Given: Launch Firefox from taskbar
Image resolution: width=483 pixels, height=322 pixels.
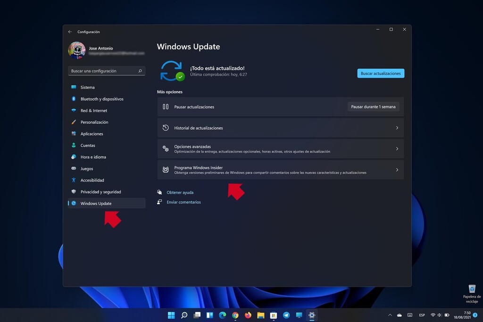Looking at the screenshot, I should pos(248,315).
